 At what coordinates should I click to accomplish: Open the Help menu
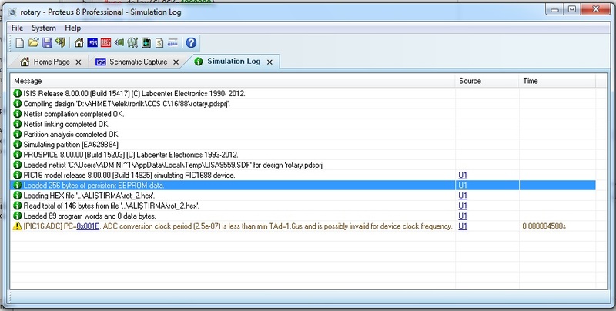click(72, 28)
